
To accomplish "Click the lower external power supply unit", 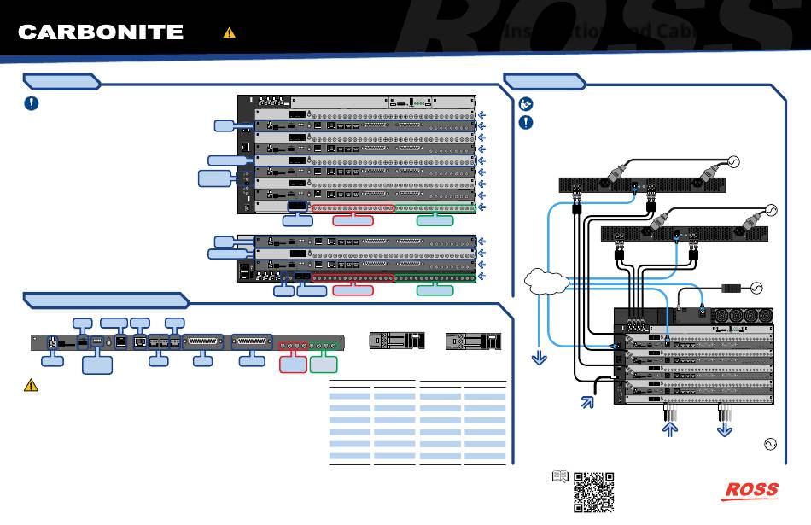I will [x=685, y=233].
